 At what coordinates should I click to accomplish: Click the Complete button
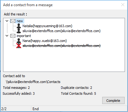click(x=113, y=101)
